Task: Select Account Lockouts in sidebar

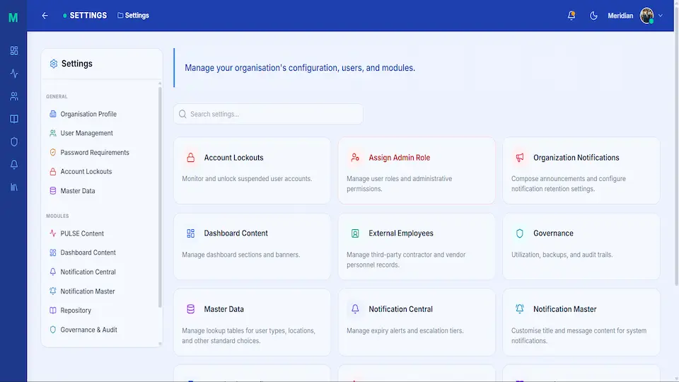Action: point(101,171)
